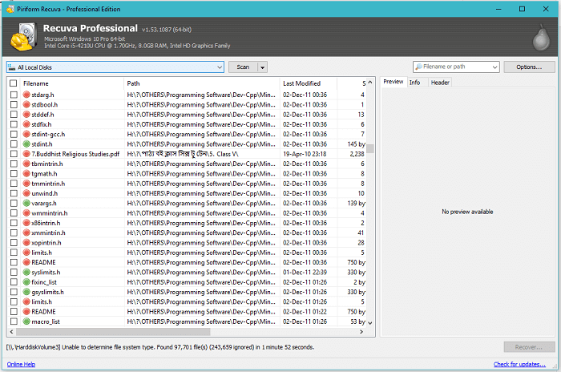This screenshot has height=372, width=561.
Task: Click green status dot beside stdint.h
Action: pos(26,144)
